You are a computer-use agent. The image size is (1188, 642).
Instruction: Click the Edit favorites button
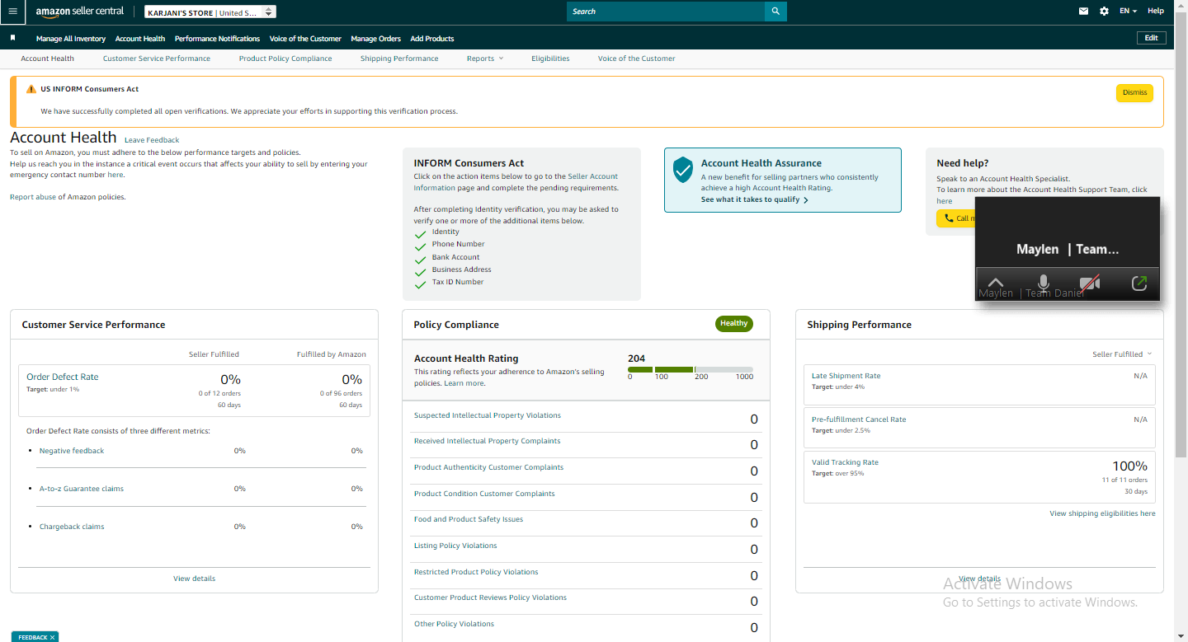tap(1152, 38)
